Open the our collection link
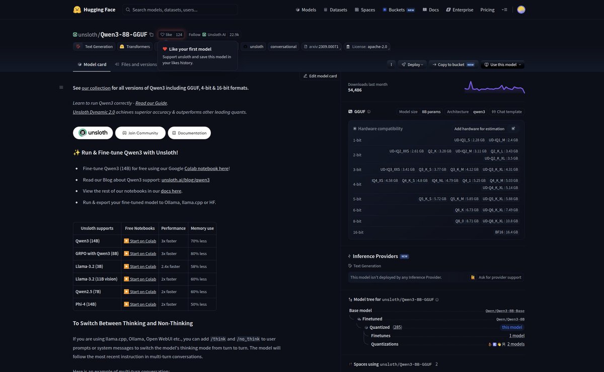 click(96, 88)
